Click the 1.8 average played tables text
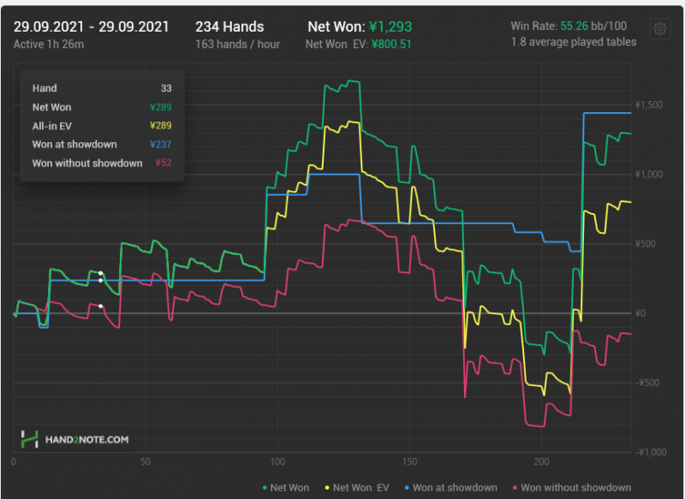The width and height of the screenshot is (685, 499). [573, 42]
